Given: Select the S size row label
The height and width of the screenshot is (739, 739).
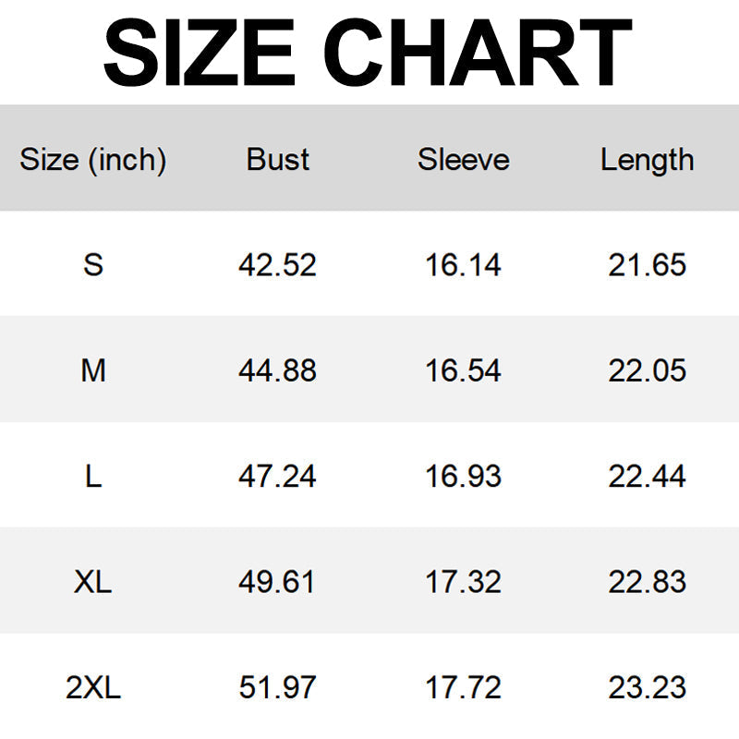Looking at the screenshot, I should 93,265.
